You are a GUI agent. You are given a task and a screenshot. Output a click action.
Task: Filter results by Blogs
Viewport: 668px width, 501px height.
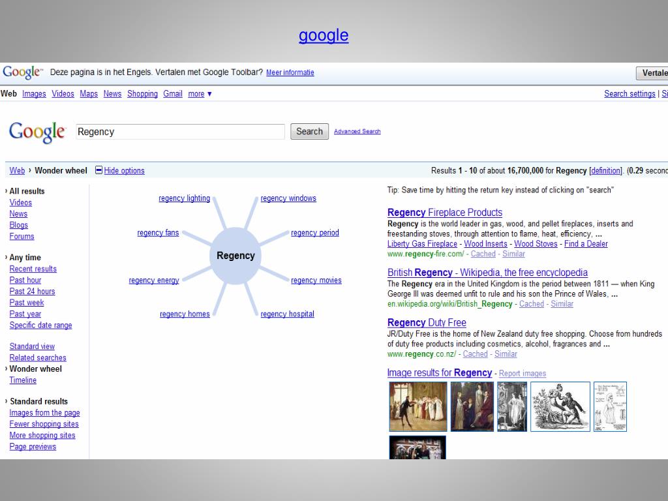[19, 225]
